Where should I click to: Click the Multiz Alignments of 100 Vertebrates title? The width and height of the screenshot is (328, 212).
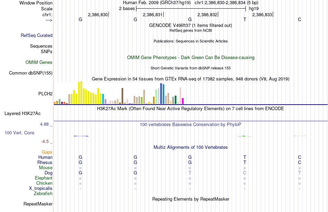click(x=191, y=147)
